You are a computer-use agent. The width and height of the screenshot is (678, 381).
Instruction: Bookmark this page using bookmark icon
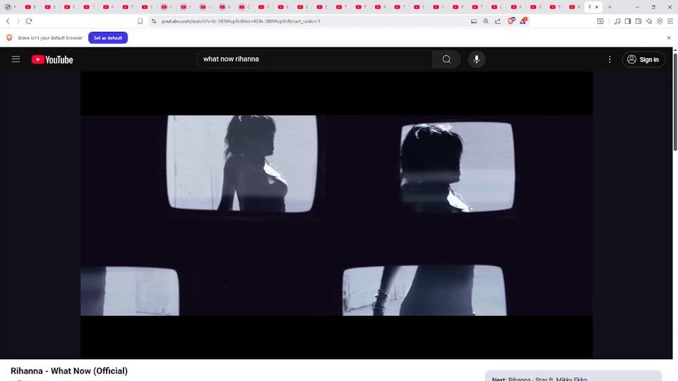(x=141, y=21)
